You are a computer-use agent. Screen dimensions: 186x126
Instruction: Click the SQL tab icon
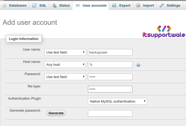tap(34, 5)
